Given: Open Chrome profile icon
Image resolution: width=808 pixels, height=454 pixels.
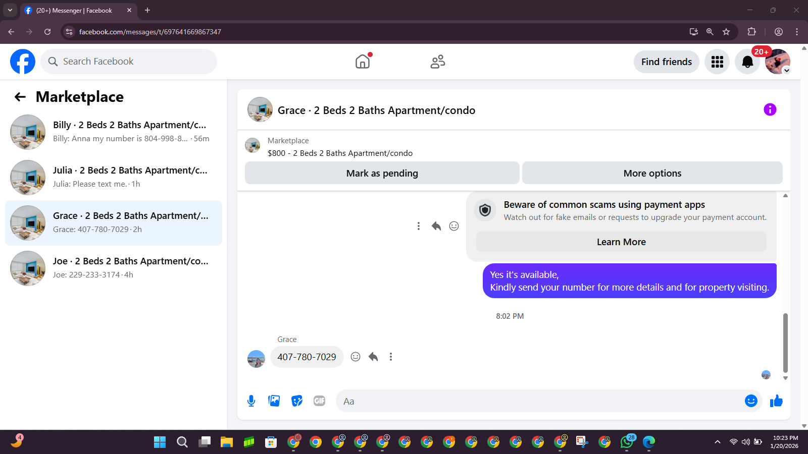Looking at the screenshot, I should (779, 32).
